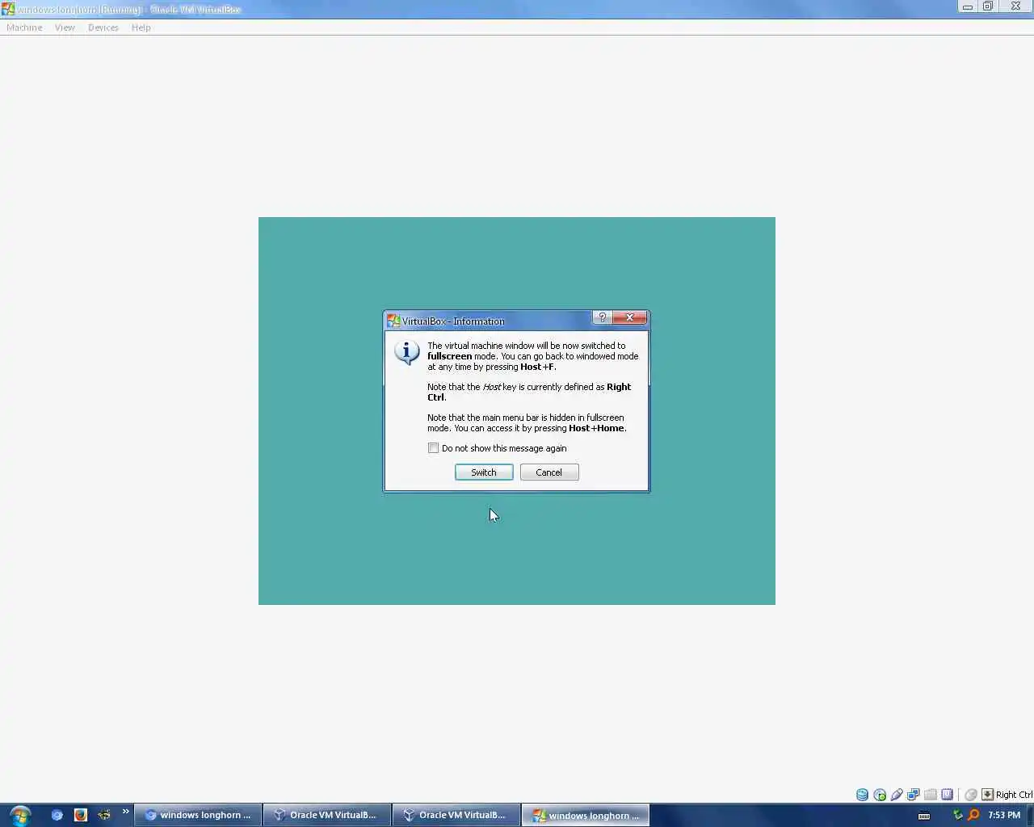Viewport: 1034px width, 827px height.
Task: Click the mouse integration status icon
Action: (x=971, y=795)
